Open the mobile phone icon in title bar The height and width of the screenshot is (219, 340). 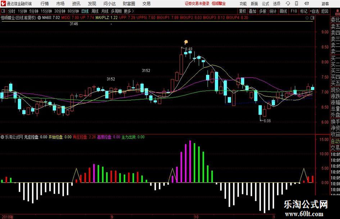coord(296,4)
